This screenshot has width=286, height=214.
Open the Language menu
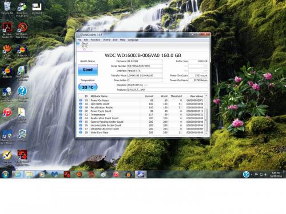tap(133, 40)
